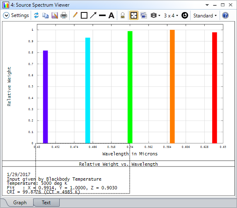Save the graph image

pyautogui.click(x=55, y=15)
